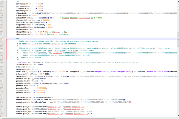Click the horizontal scrollbar thumb
Viewport: 179px width, 119px height.
58,118
